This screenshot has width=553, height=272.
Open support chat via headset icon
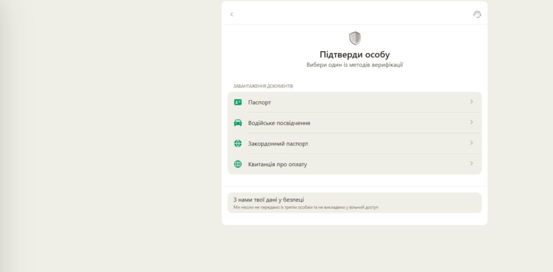(477, 15)
